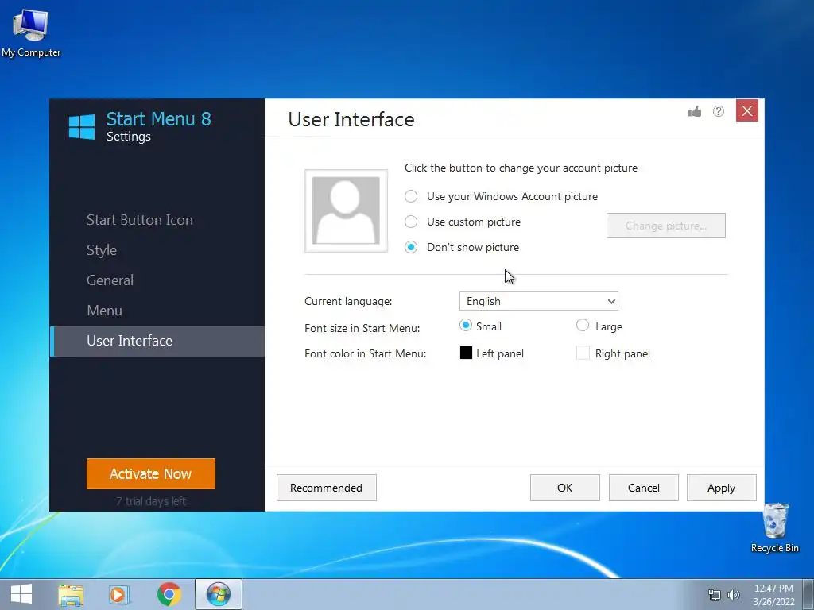Click the network tray icon
814x610 pixels.
click(715, 595)
